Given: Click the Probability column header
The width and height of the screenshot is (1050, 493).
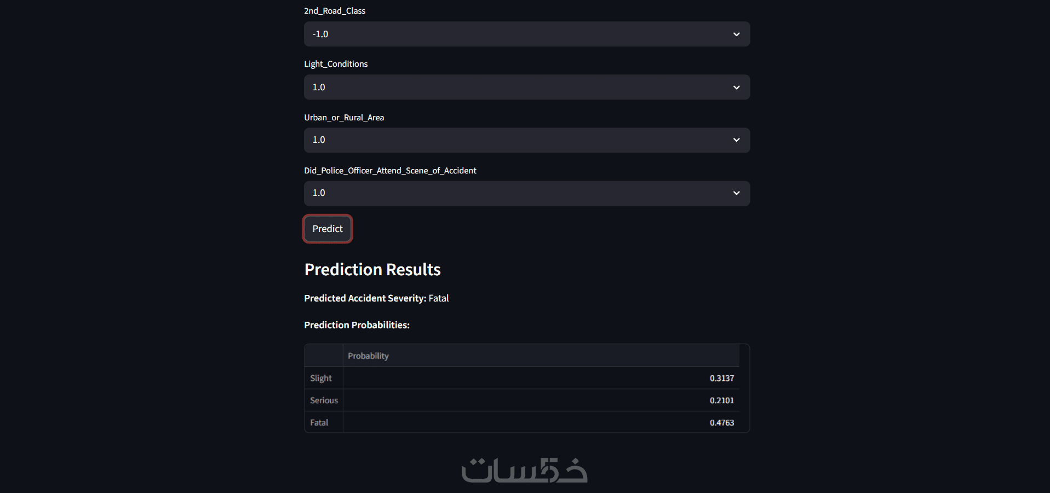Looking at the screenshot, I should point(369,356).
